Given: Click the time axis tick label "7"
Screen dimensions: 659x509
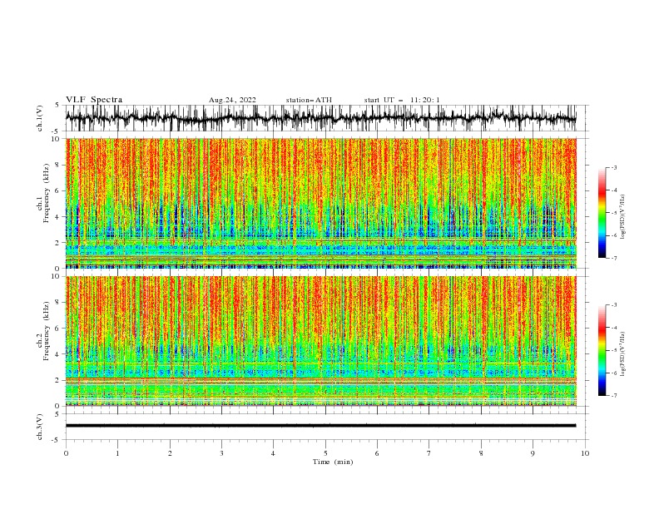Looking at the screenshot, I should (x=429, y=453).
